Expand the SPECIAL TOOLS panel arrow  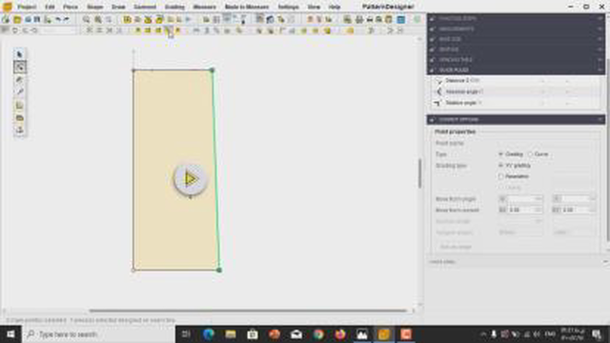pyautogui.click(x=600, y=60)
